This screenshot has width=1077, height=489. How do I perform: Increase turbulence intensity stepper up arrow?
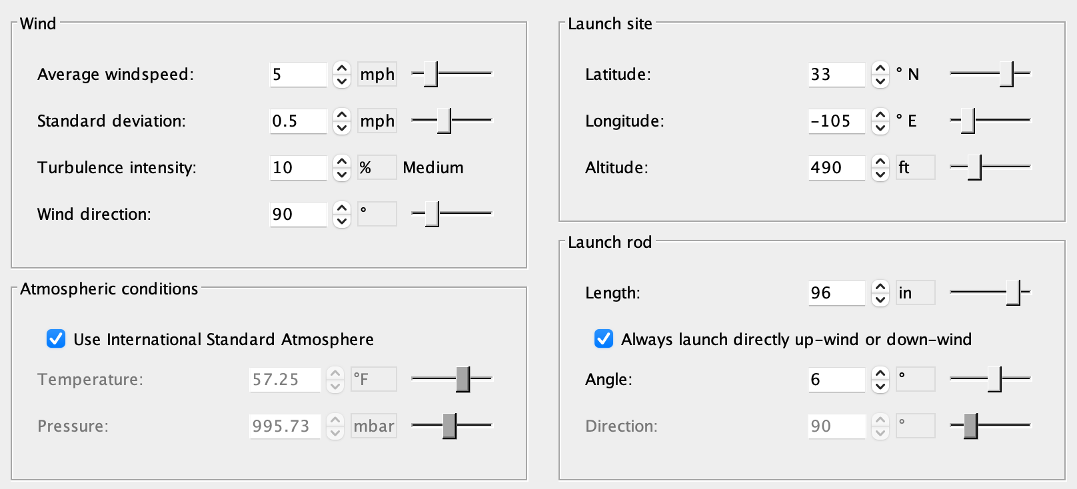pyautogui.click(x=341, y=161)
